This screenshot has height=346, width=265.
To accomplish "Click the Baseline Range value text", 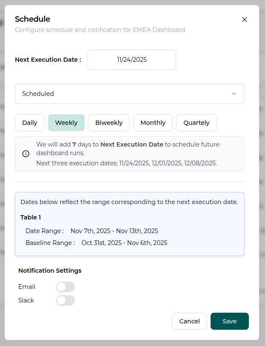I will click(124, 243).
